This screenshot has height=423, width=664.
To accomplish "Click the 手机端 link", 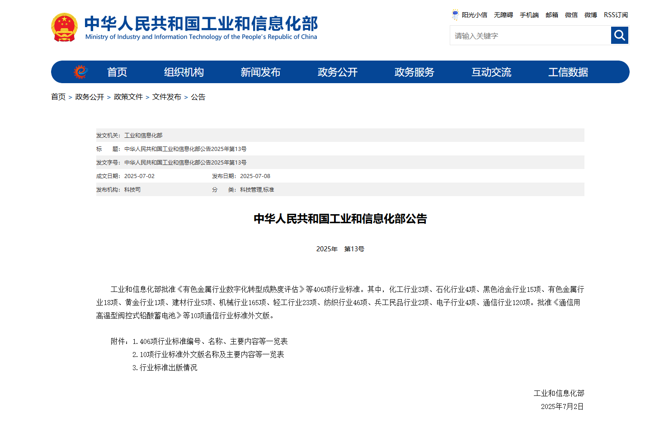I will pyautogui.click(x=529, y=15).
